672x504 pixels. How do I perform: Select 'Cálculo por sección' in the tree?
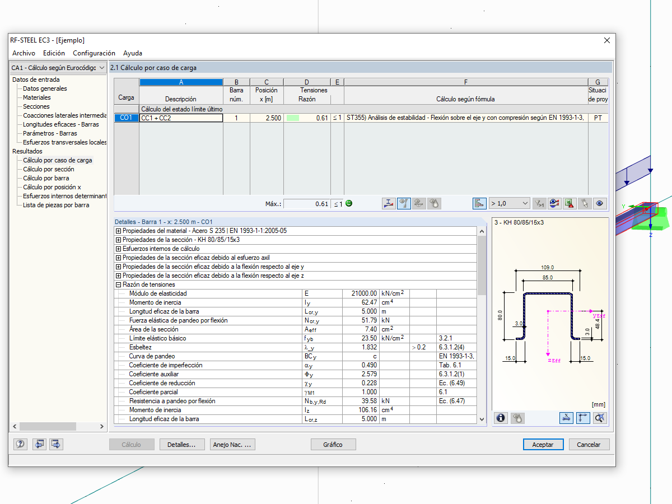(x=48, y=169)
